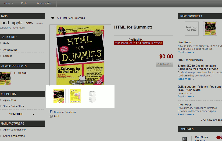Click the printer icon
Screen dimensions: 222x141
click(x=51, y=116)
